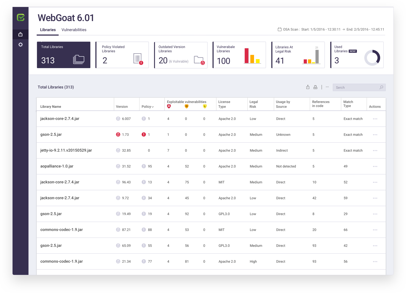Click library name aopalliance-1.0.jar
Viewport: 406px width, 293px height.
pyautogui.click(x=57, y=166)
